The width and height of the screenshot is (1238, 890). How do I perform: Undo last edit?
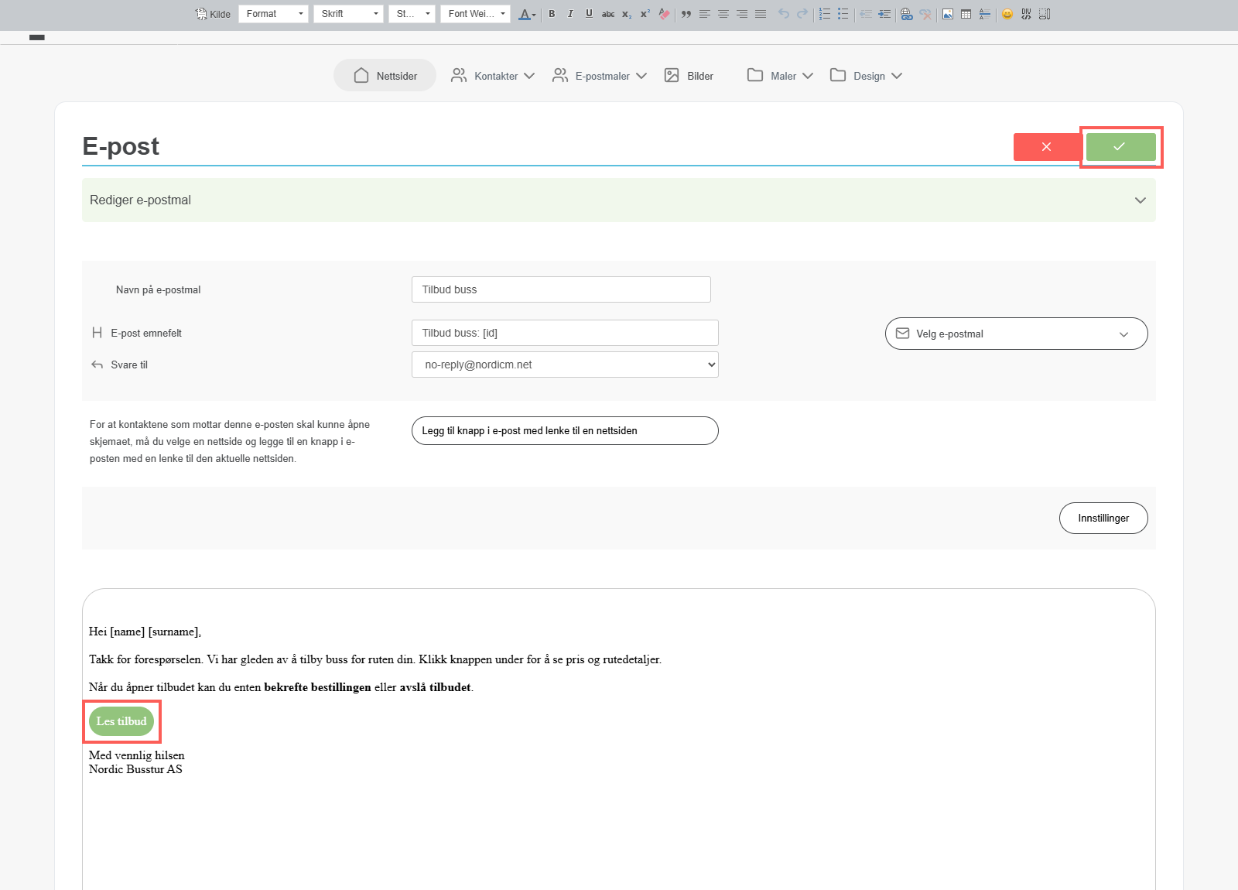784,14
